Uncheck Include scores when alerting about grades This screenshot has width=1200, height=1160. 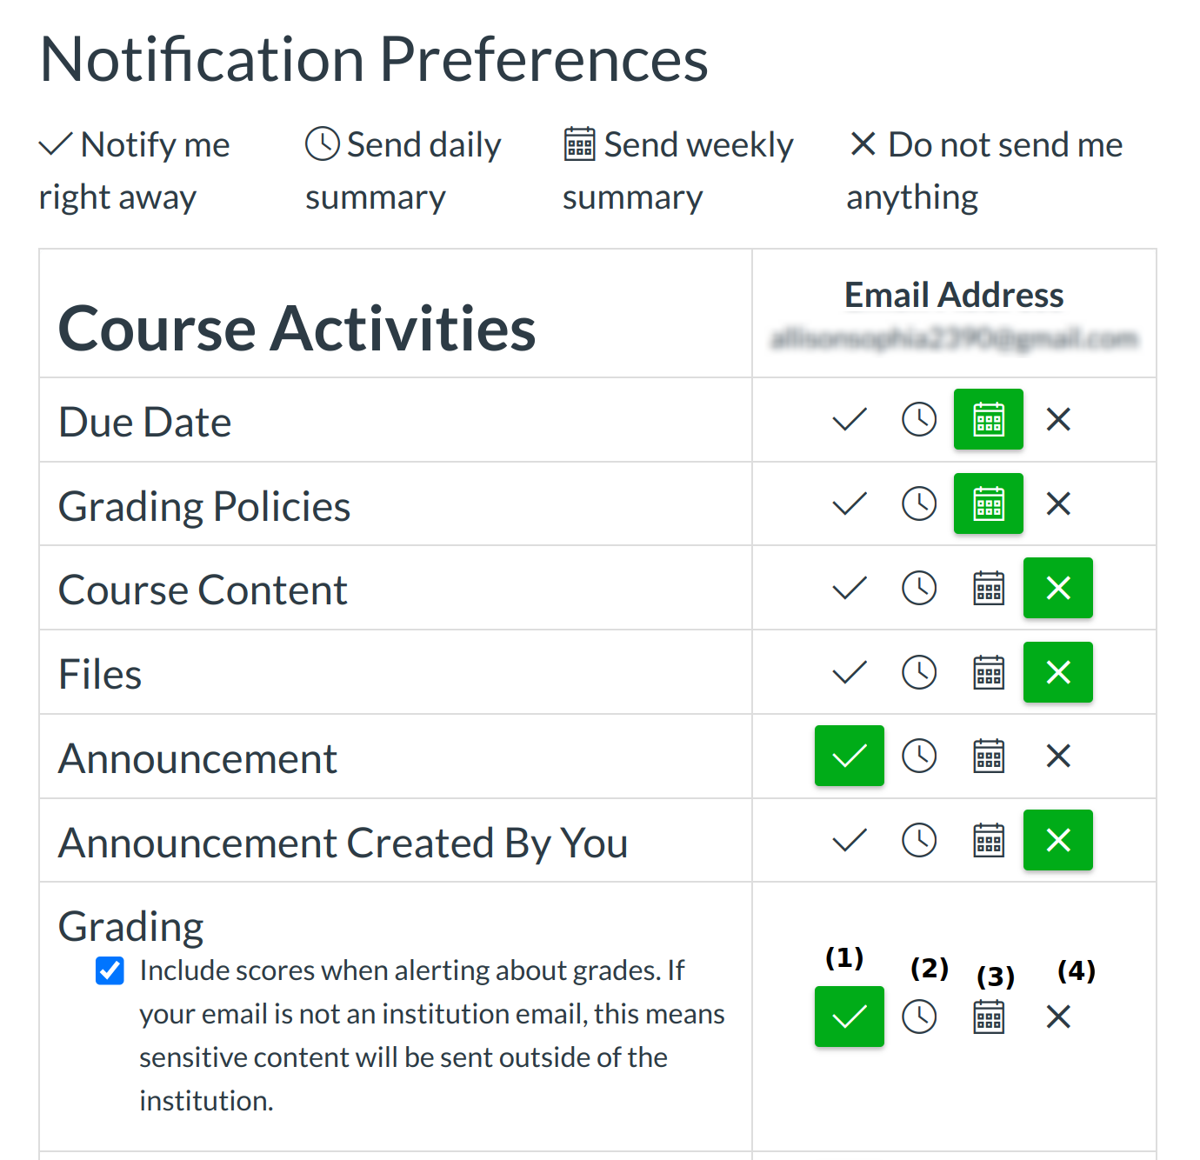(110, 970)
